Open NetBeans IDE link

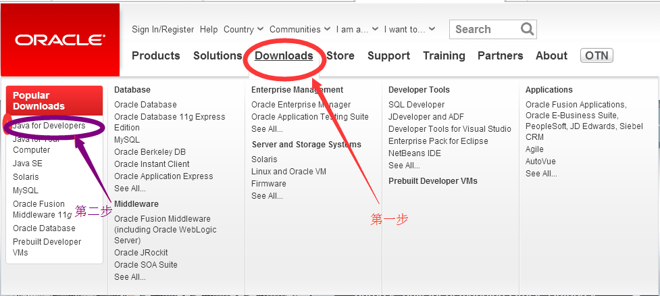tap(415, 153)
